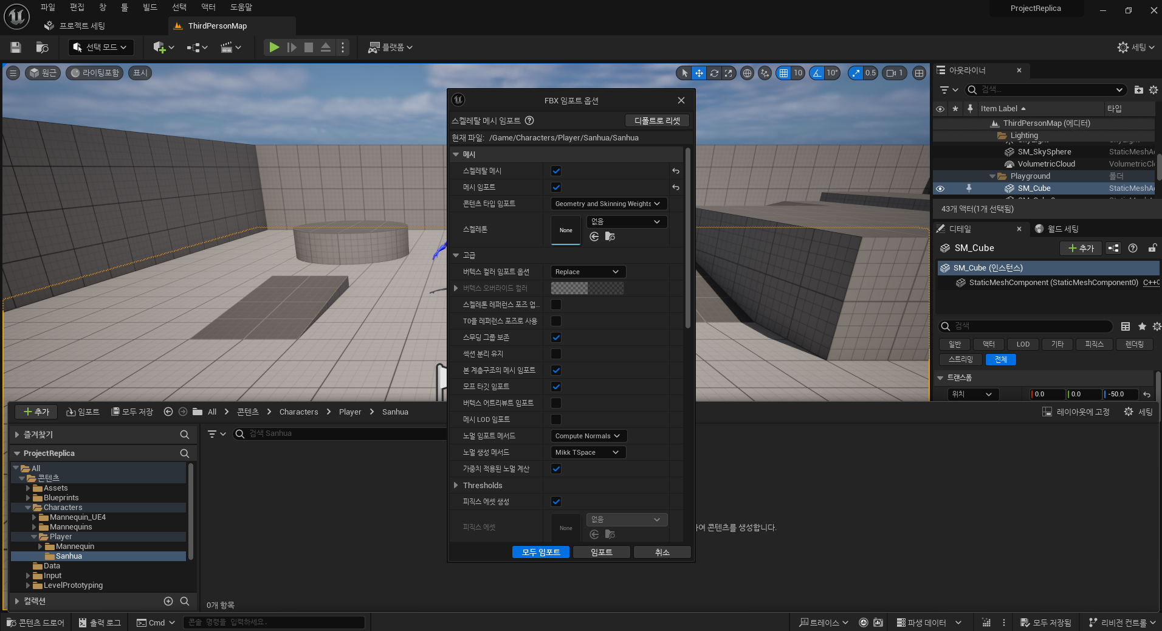Toggle 스무딩 그룹 보존 checkbox
The height and width of the screenshot is (631, 1162).
point(556,337)
